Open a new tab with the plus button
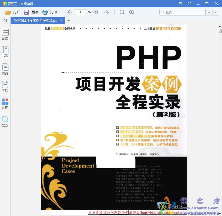Image resolution: width=222 pixels, height=216 pixels. click(69, 20)
